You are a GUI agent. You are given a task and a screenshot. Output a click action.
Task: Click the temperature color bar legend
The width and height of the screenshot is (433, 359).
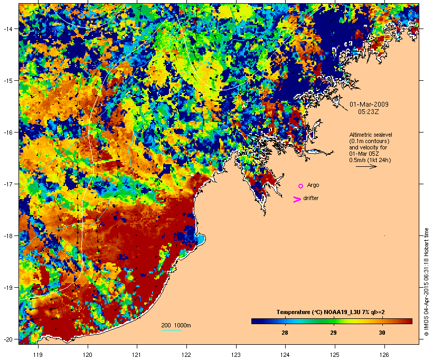tap(332, 321)
